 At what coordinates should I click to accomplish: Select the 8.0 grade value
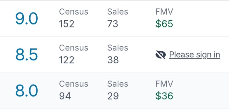pos(26,91)
